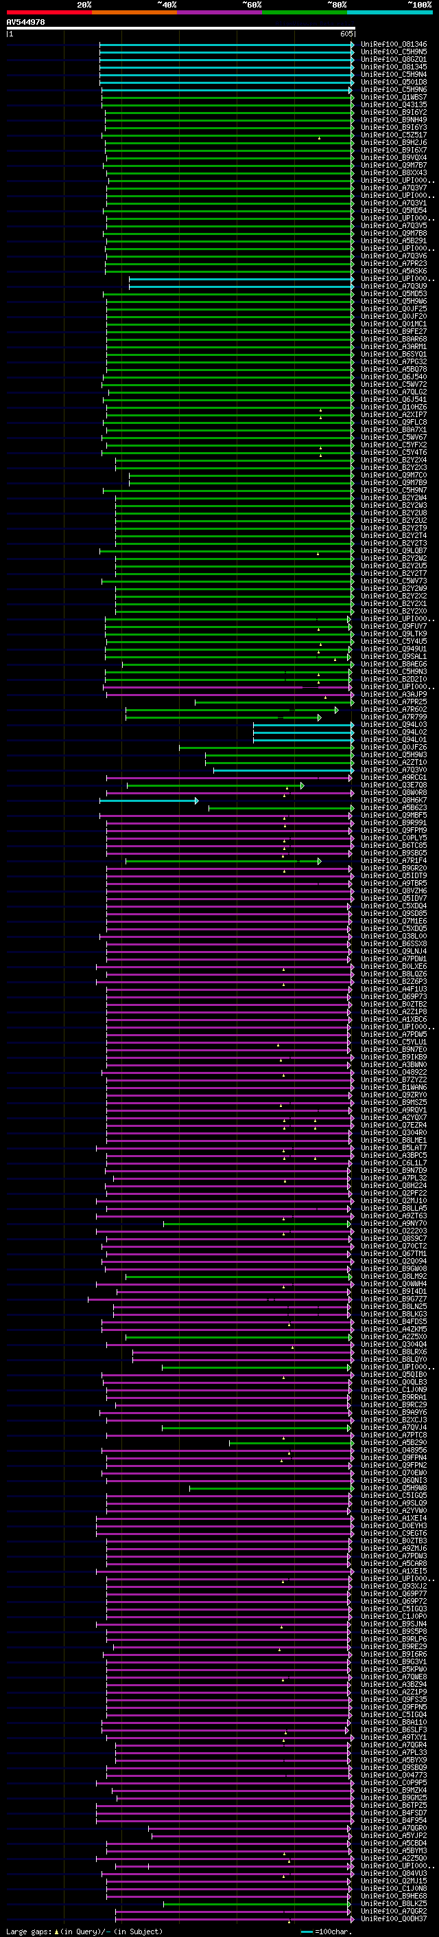
Task: Select hit UniRef100_A7Q3V0
Action: 394,770
